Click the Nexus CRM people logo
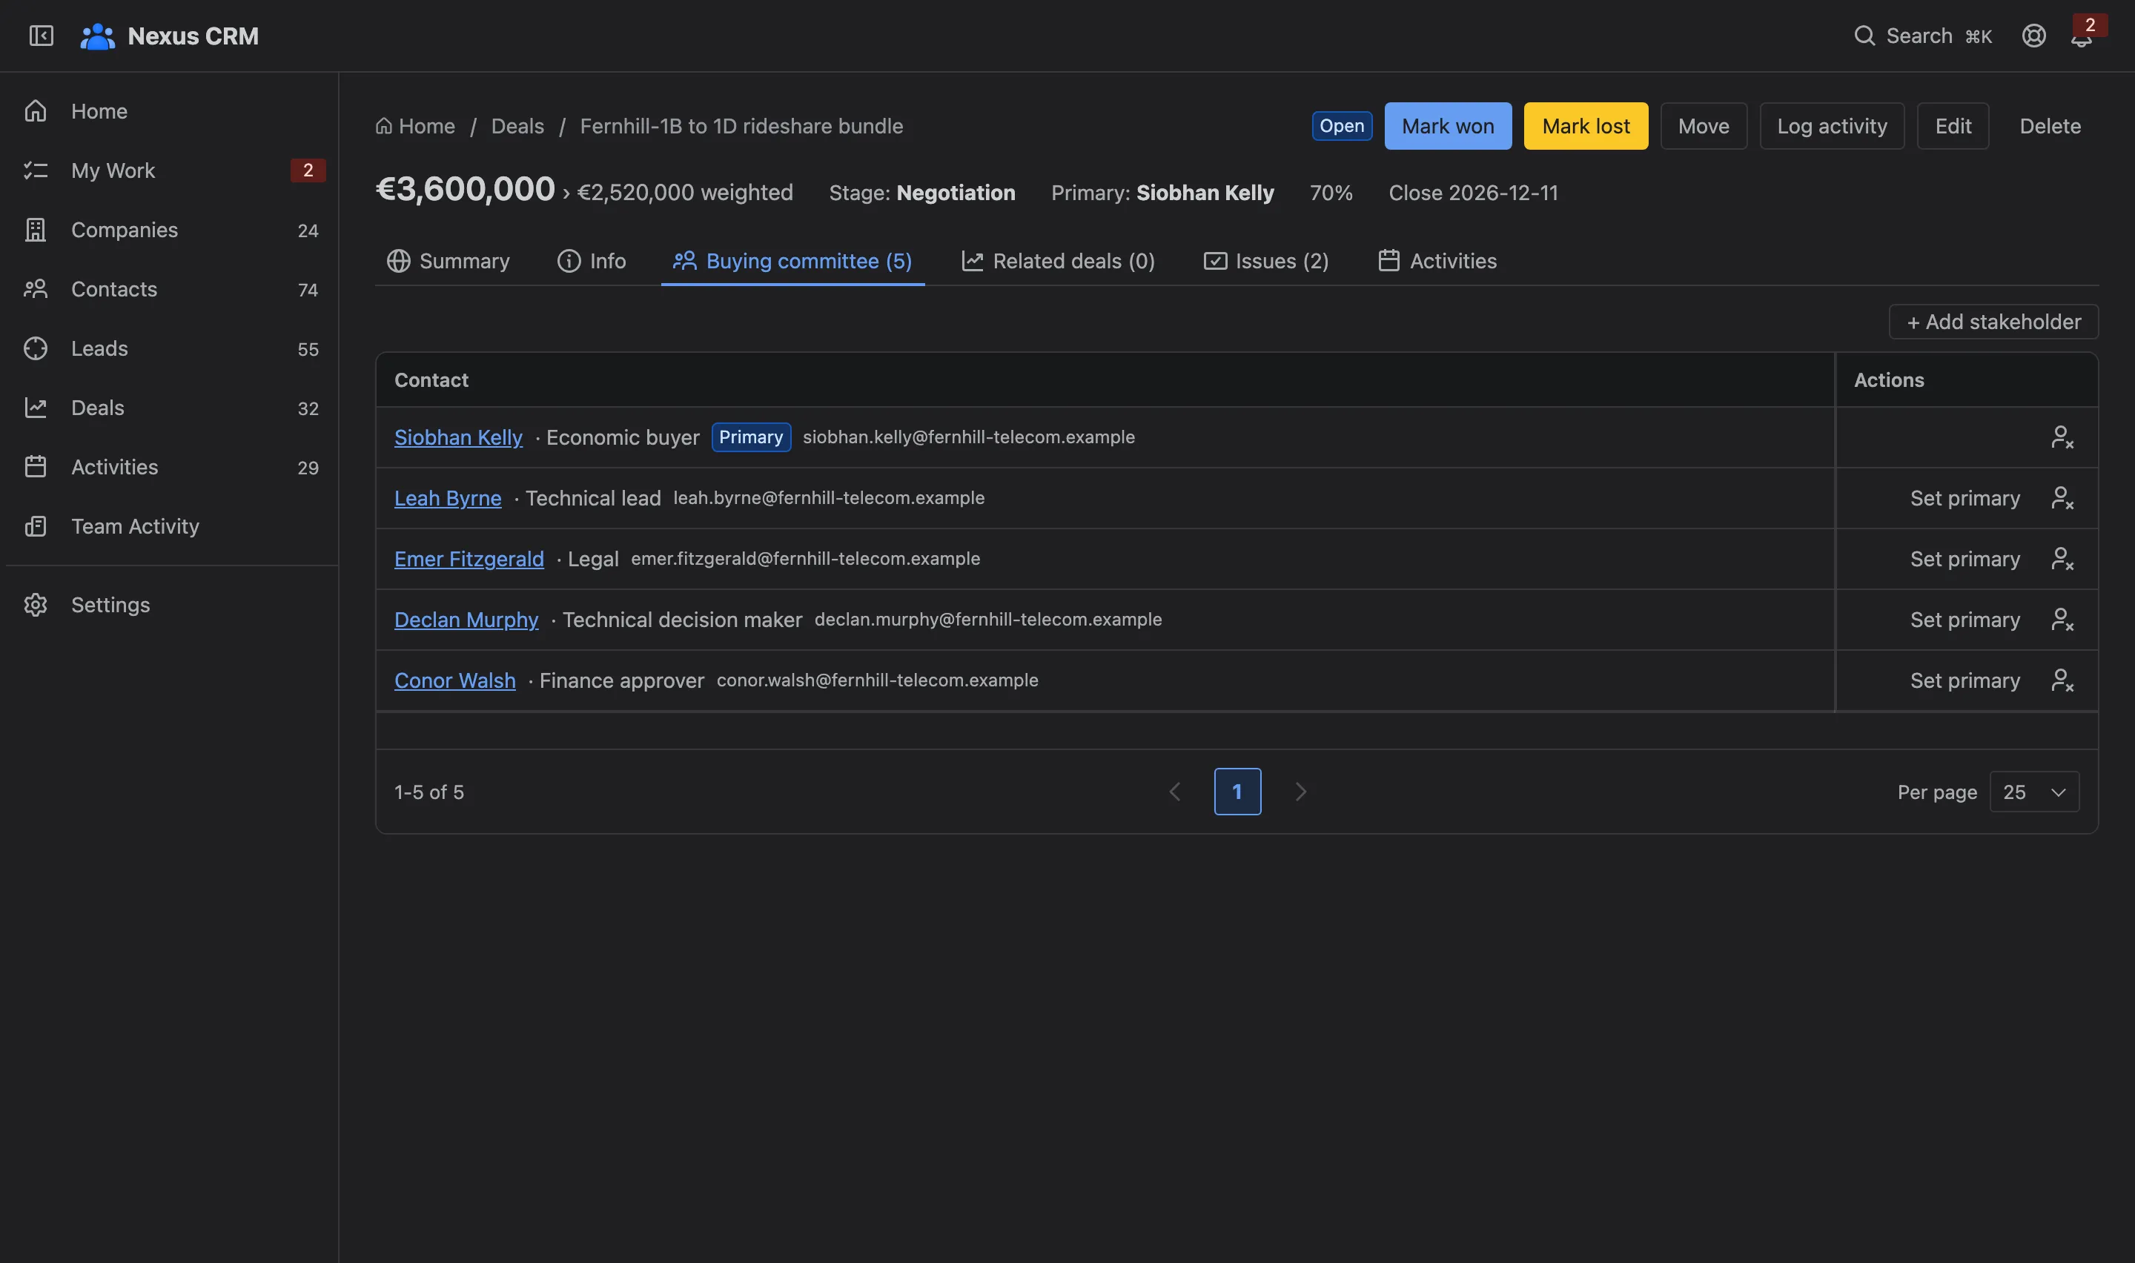The image size is (2135, 1263). tap(97, 36)
